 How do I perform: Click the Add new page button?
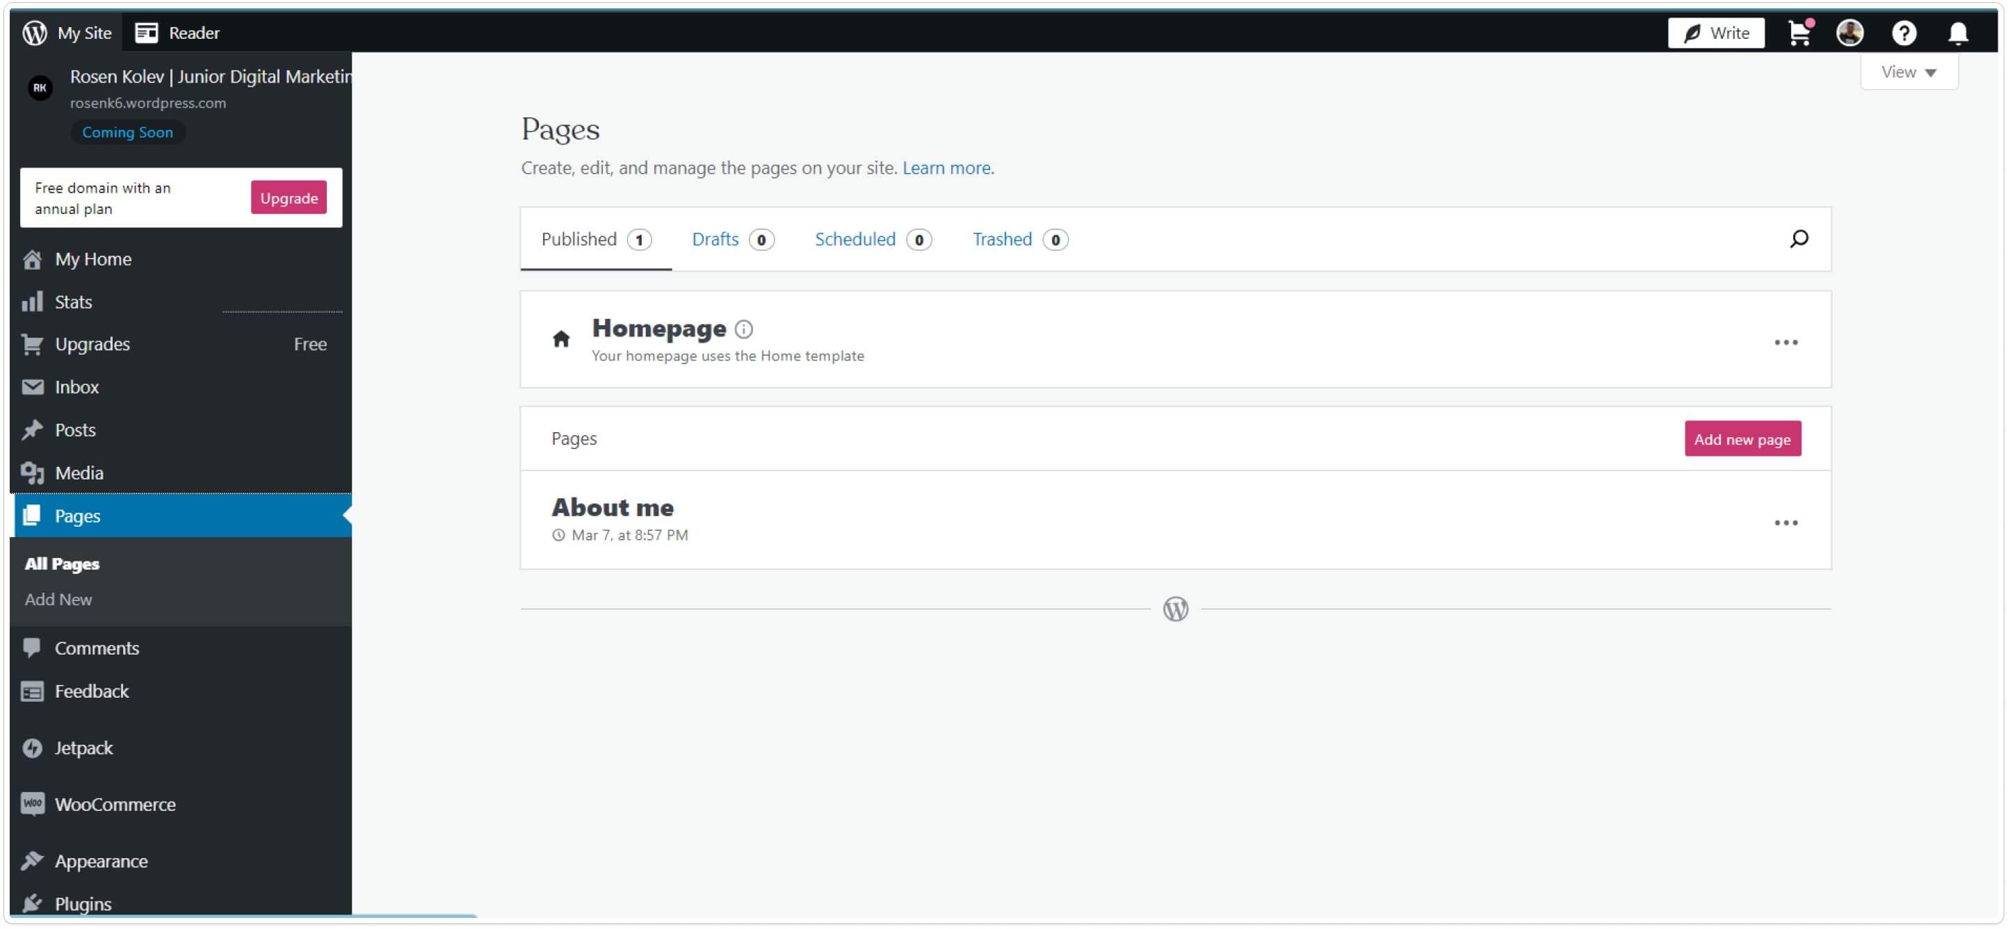click(1743, 439)
